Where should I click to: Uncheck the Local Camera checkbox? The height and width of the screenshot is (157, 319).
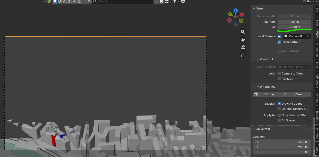[x=279, y=36]
